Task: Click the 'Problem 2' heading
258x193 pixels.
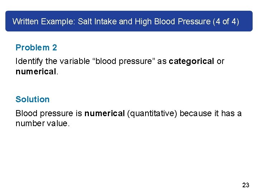Action: tap(36, 48)
